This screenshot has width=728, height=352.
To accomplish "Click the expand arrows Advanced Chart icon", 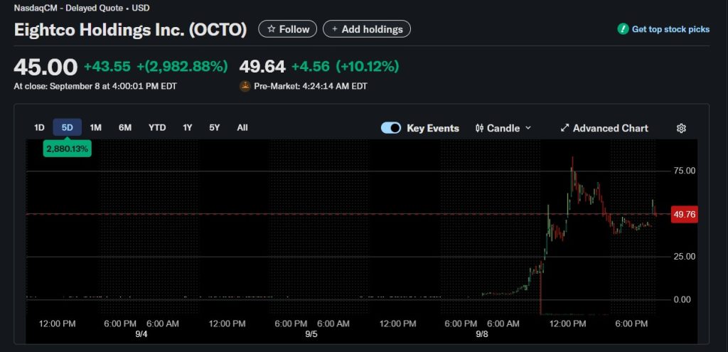I will coord(564,128).
